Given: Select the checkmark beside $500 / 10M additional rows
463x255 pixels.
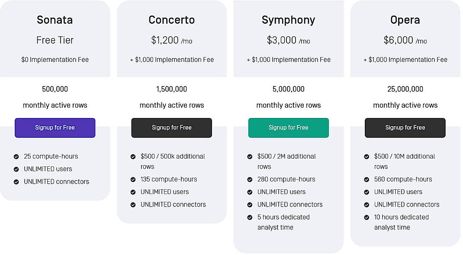Looking at the screenshot, I should point(366,156).
